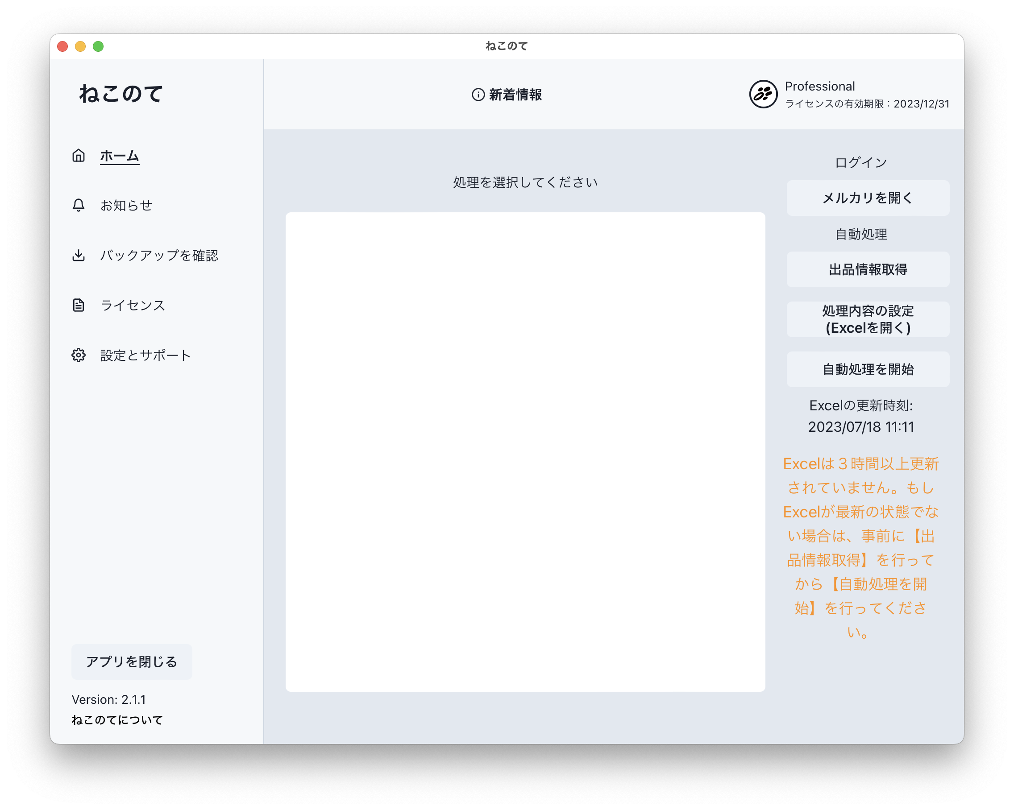Click the info circle icon beside 新着情報

point(478,95)
